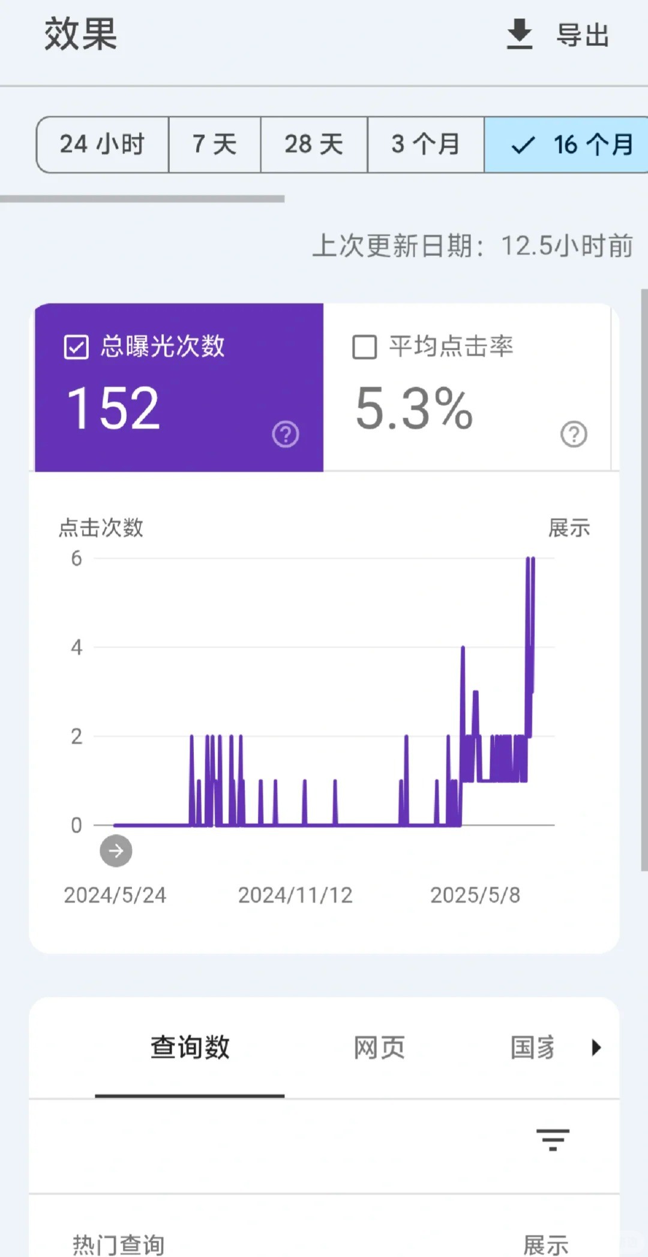Click the 2025/5/8 date label
The height and width of the screenshot is (1257, 648).
click(475, 895)
